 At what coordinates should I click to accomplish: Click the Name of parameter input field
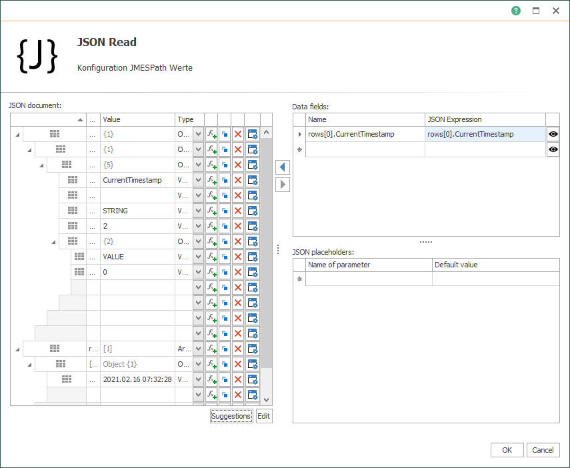367,279
